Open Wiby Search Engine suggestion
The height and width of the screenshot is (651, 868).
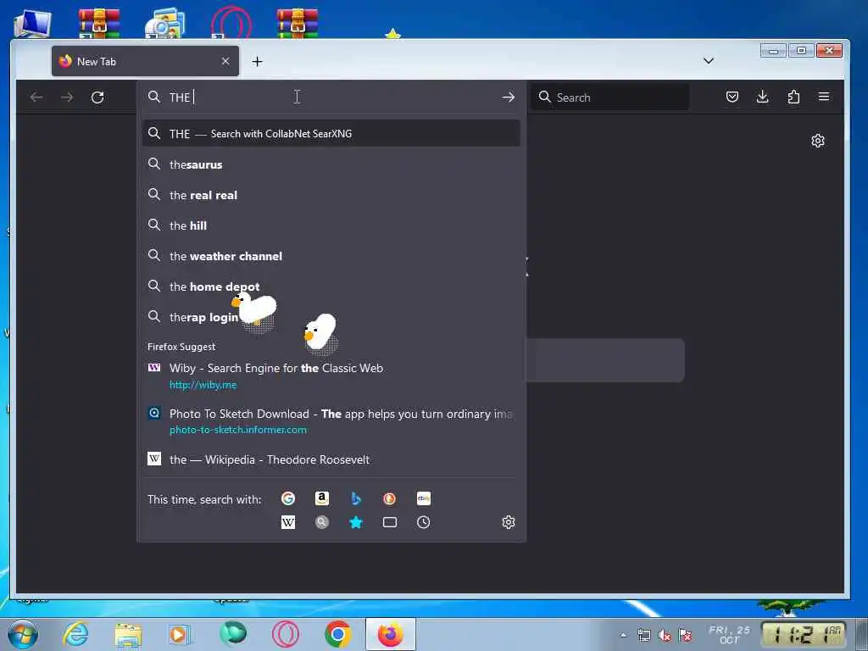click(331, 376)
